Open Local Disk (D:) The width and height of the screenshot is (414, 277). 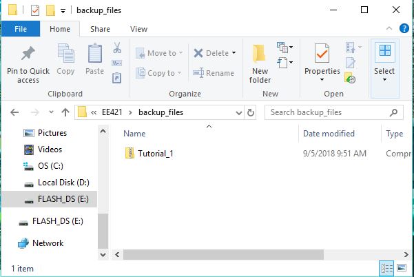[x=56, y=183]
